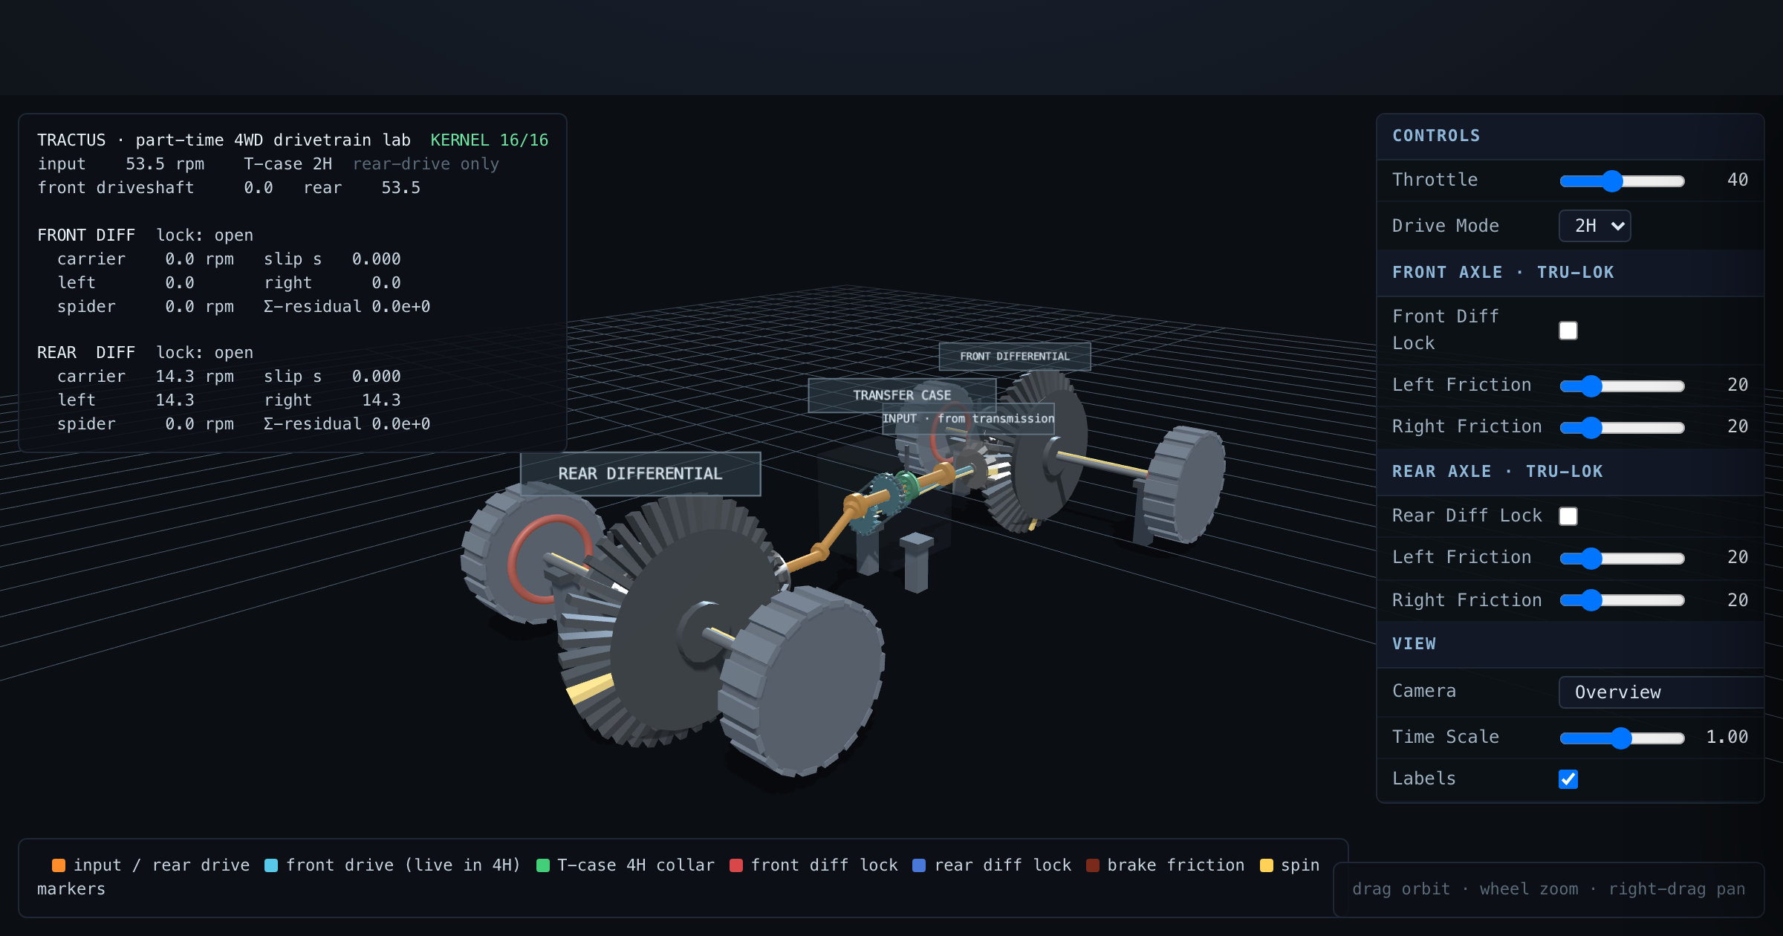Click the VIEW section header
The width and height of the screenshot is (1783, 936).
pyautogui.click(x=1570, y=644)
